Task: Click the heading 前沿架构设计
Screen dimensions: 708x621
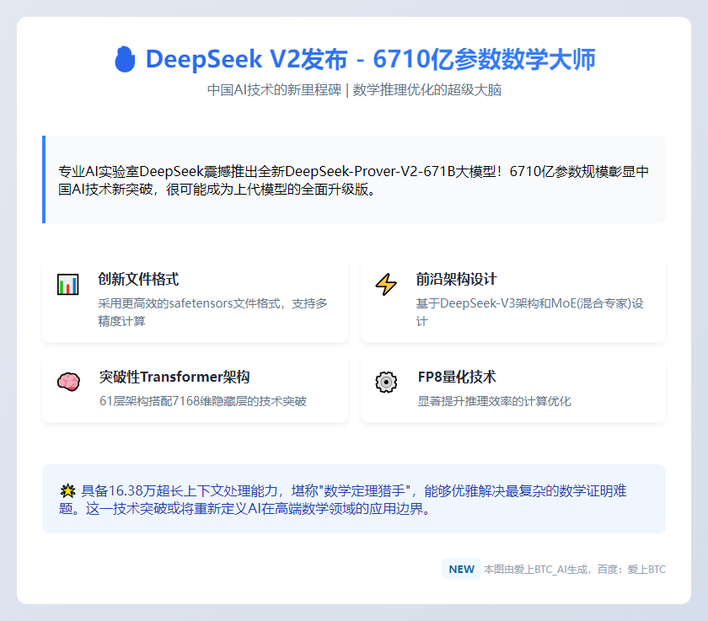Action: coord(456,279)
